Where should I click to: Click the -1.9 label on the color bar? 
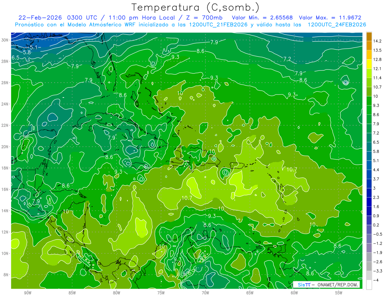[377, 252]
